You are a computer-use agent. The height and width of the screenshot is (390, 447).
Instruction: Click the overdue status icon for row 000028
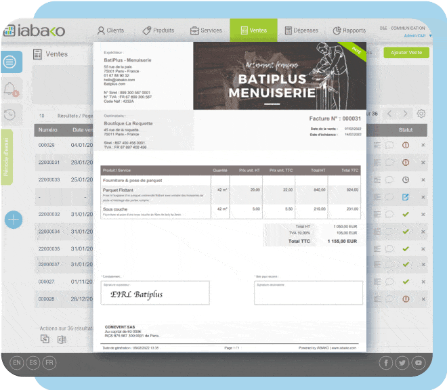(406, 299)
